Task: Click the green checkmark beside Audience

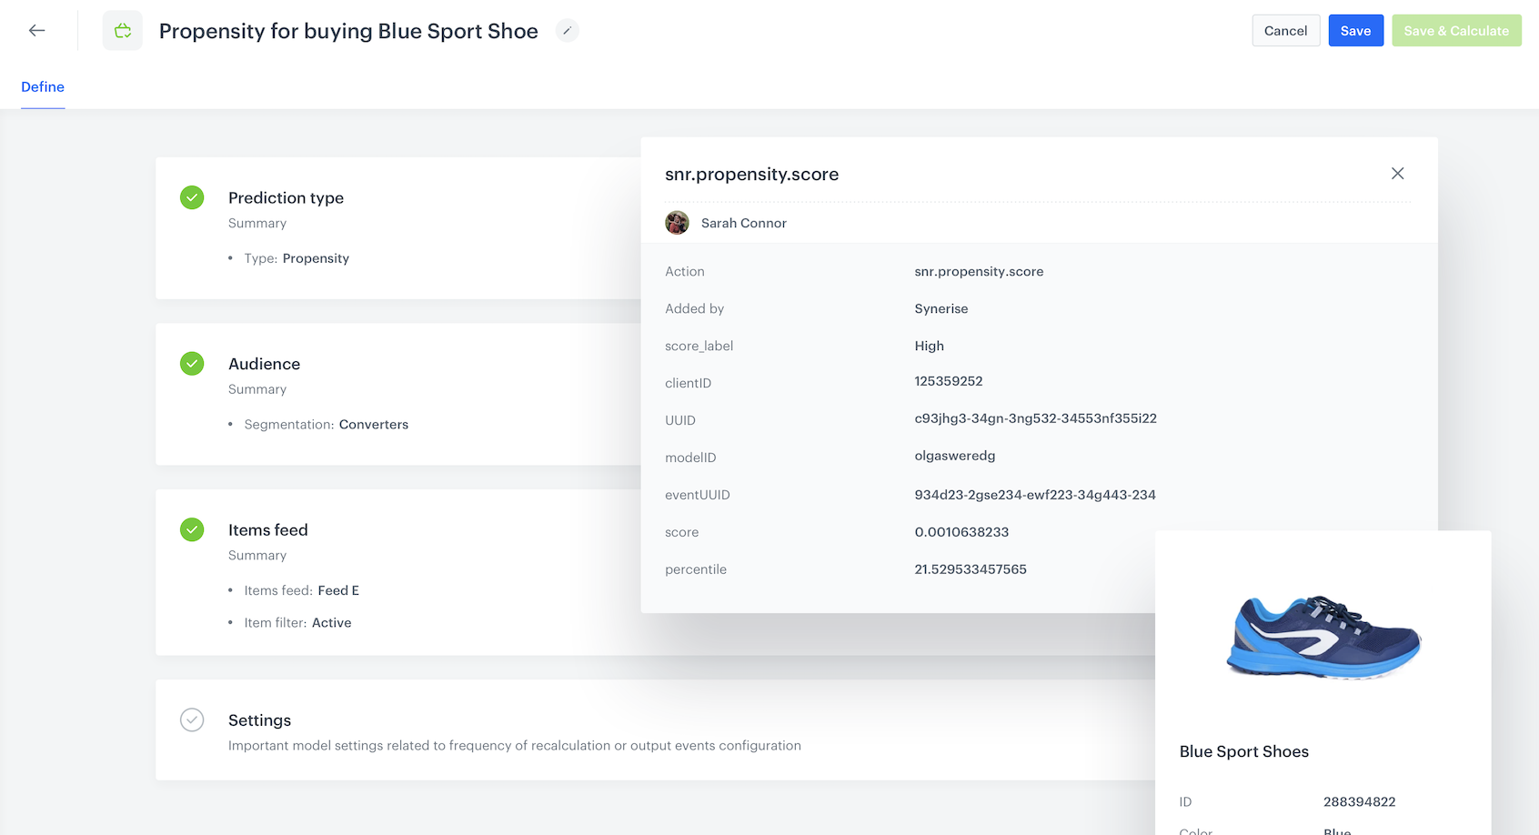Action: pyautogui.click(x=192, y=363)
